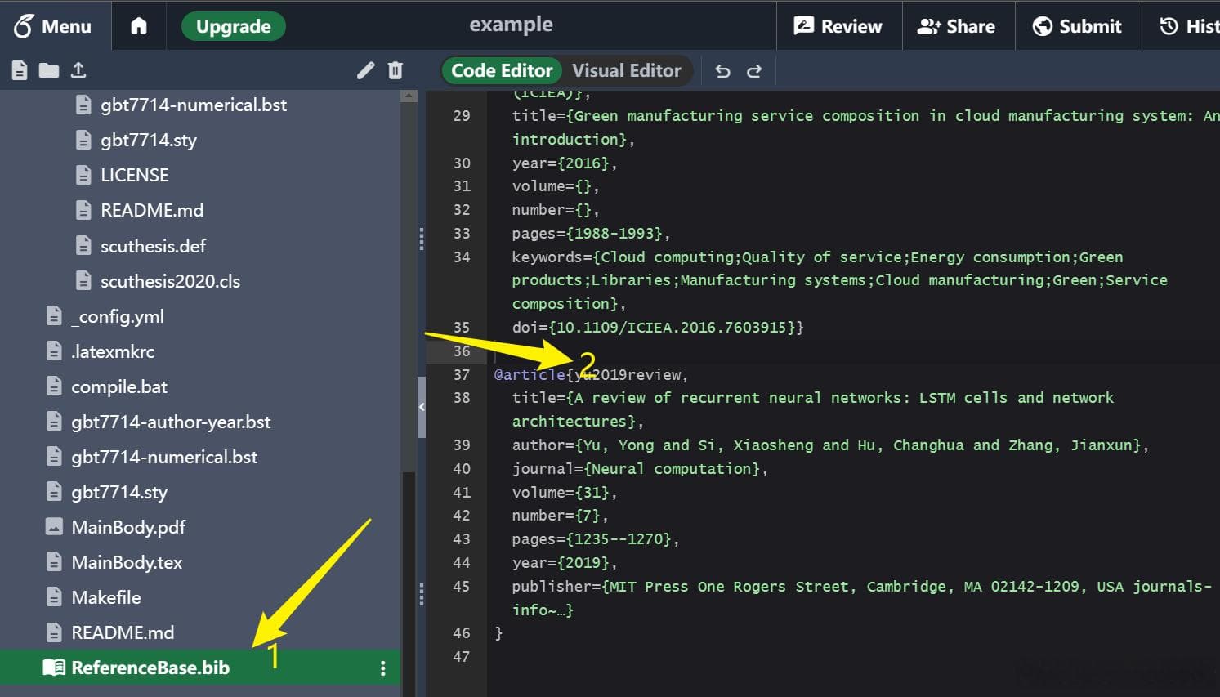Open the Overleaf Menu
Image resolution: width=1220 pixels, height=697 pixels.
[x=52, y=26]
